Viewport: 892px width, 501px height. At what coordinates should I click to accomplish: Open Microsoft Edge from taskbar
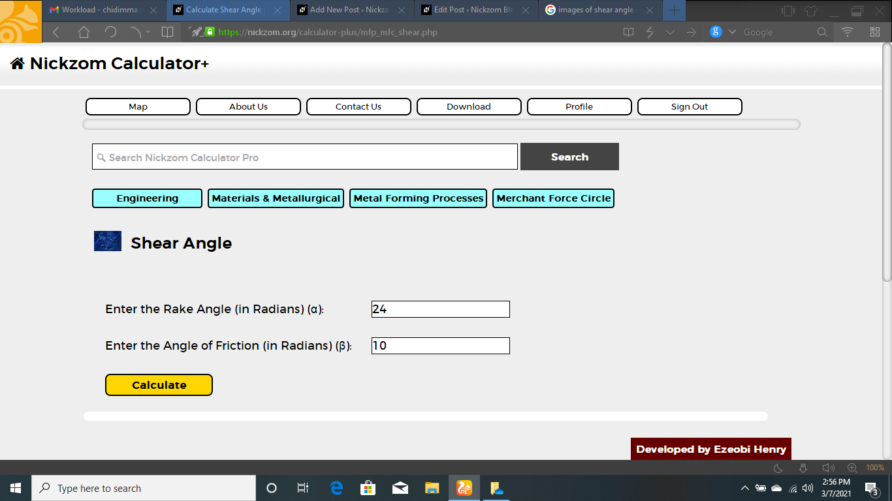click(x=337, y=488)
